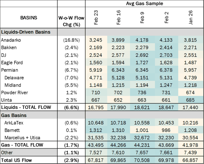Click Uinta Jan 26 value 685
This screenshot has height=164, width=204.
pyautogui.click(x=190, y=100)
